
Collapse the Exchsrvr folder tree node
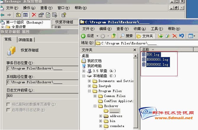pos(95,106)
